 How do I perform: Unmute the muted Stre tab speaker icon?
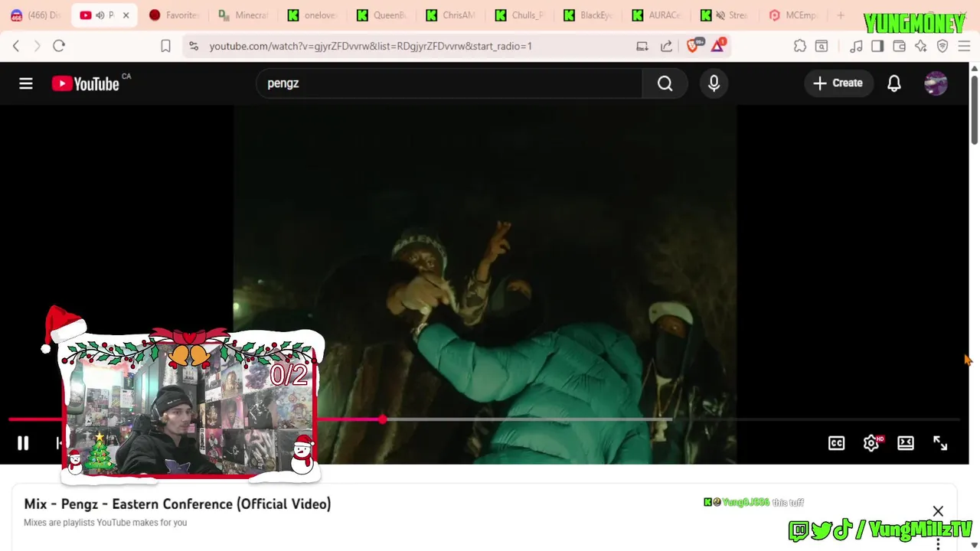pos(720,15)
